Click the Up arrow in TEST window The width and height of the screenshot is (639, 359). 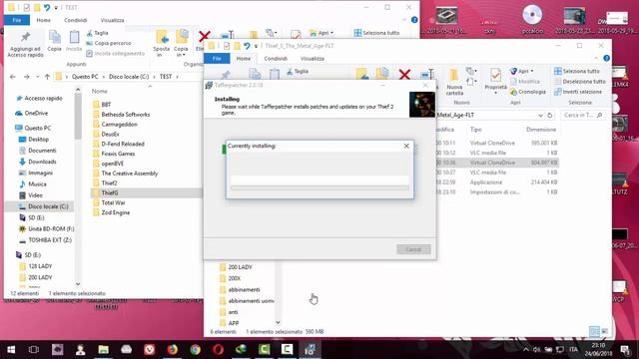[47, 77]
